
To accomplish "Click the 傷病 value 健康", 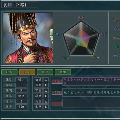I will coord(21,96).
